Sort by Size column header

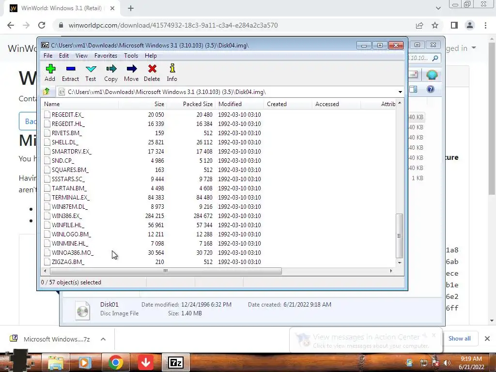pyautogui.click(x=143, y=104)
